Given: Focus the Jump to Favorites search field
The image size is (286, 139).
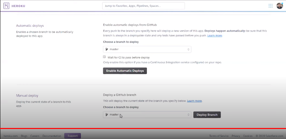Looking at the screenshot, I should coord(144,6).
